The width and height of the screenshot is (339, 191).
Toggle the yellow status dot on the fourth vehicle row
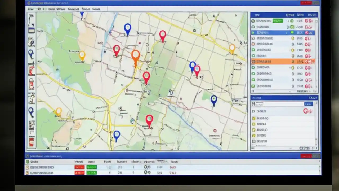click(x=292, y=38)
